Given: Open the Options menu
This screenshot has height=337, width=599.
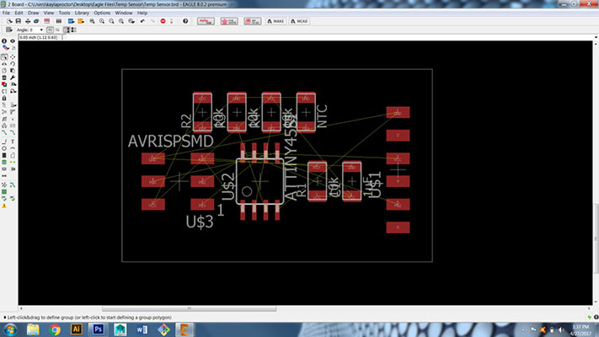Looking at the screenshot, I should (x=102, y=13).
